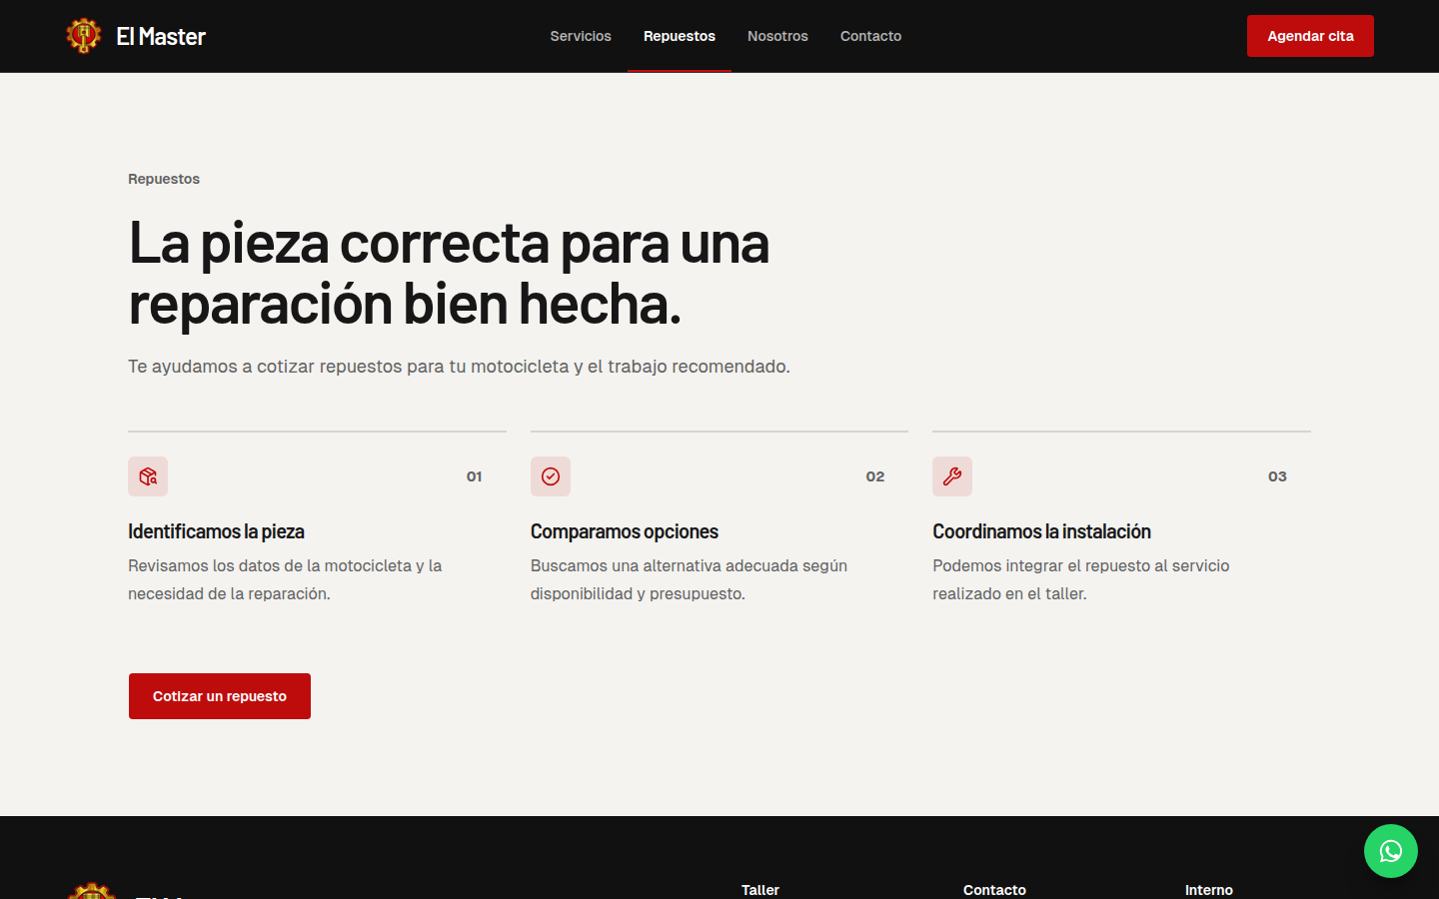
Task: Click the step number 03
Action: click(x=1277, y=476)
